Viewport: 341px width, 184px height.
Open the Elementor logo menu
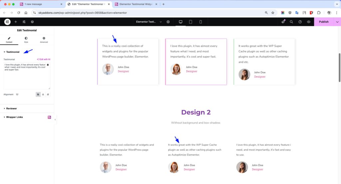[7, 22]
